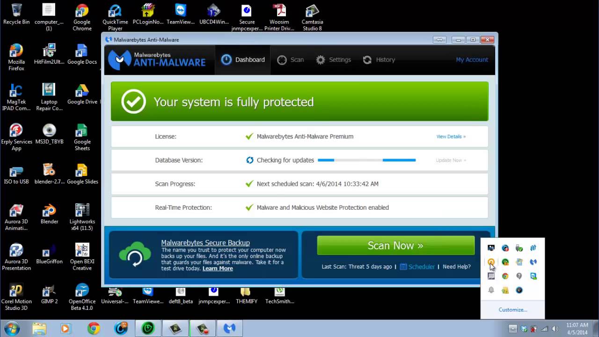Click the Dropbox icon in the system tray
Screen dimensions: 599x337
pos(524,329)
